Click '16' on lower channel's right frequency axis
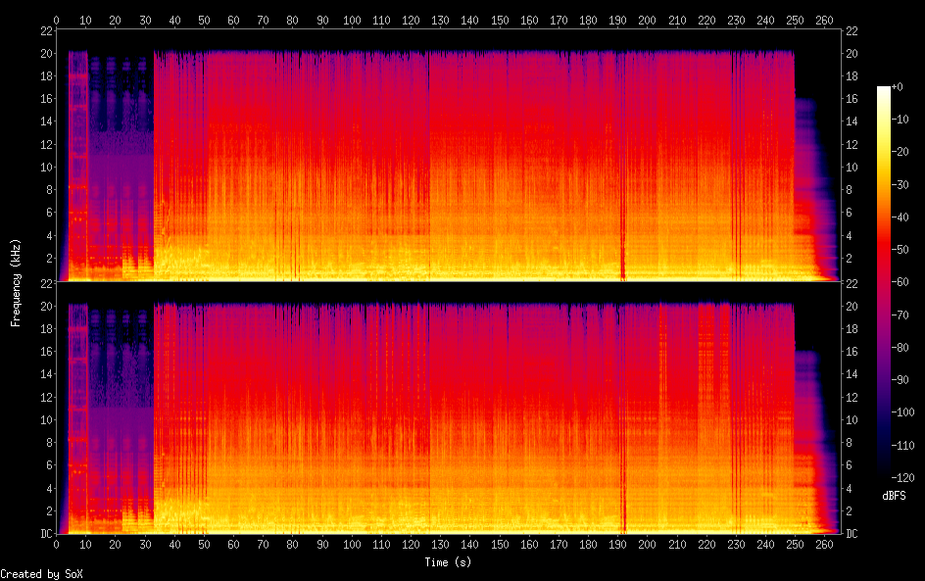The height and width of the screenshot is (581, 925). tap(852, 352)
